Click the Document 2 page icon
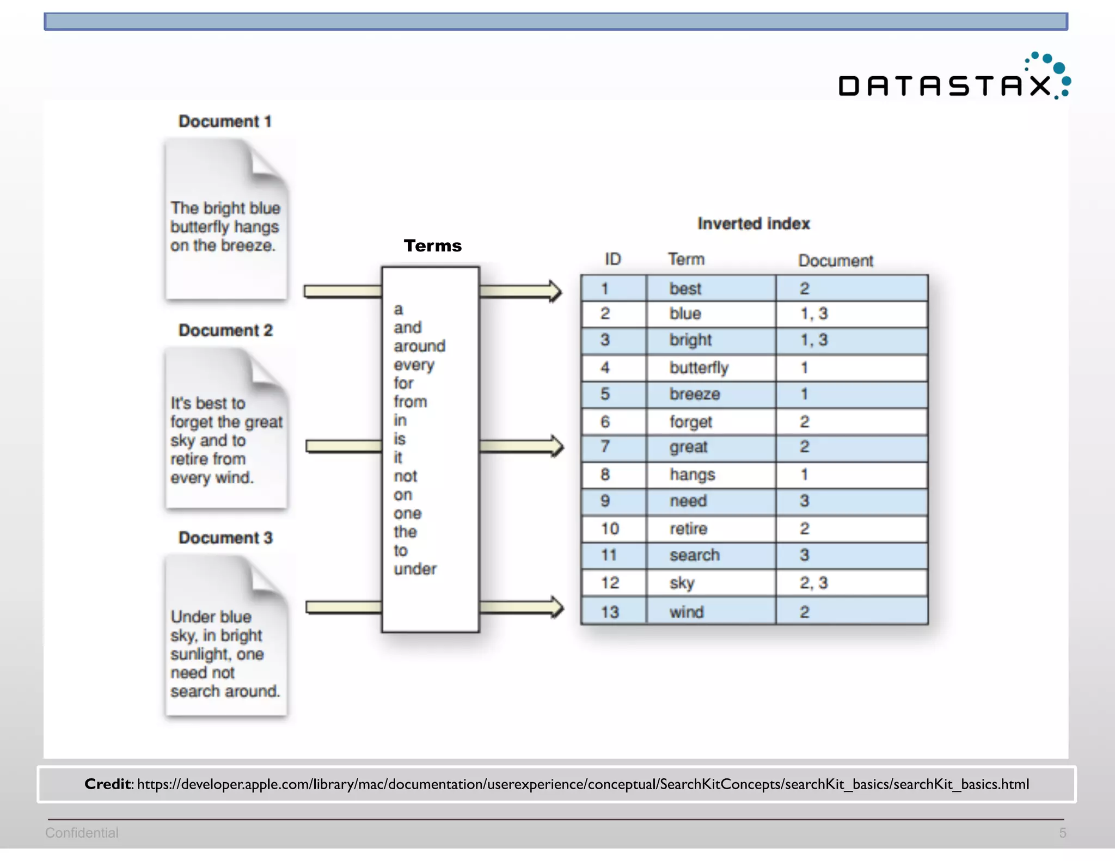This screenshot has width=1115, height=861. [226, 429]
